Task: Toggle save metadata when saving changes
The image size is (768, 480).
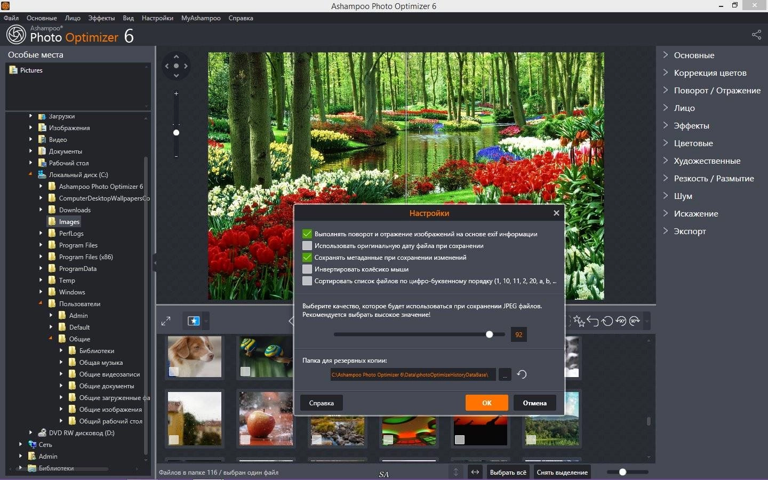Action: [x=307, y=257]
